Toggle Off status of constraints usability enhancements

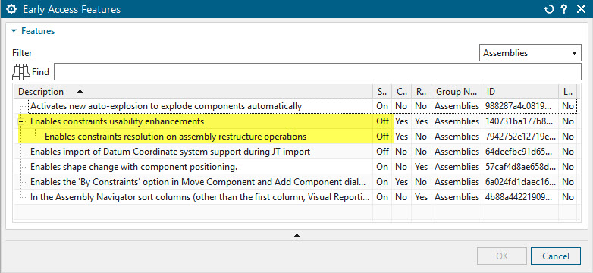click(382, 121)
